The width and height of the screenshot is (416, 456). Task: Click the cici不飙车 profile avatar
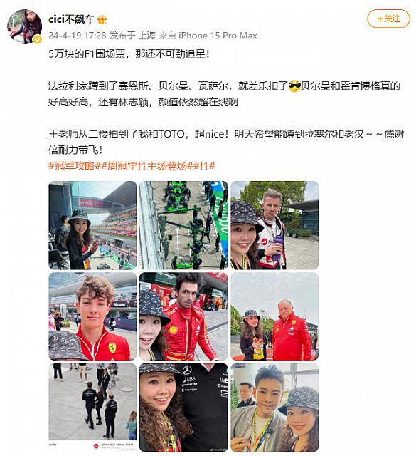pyautogui.click(x=25, y=27)
